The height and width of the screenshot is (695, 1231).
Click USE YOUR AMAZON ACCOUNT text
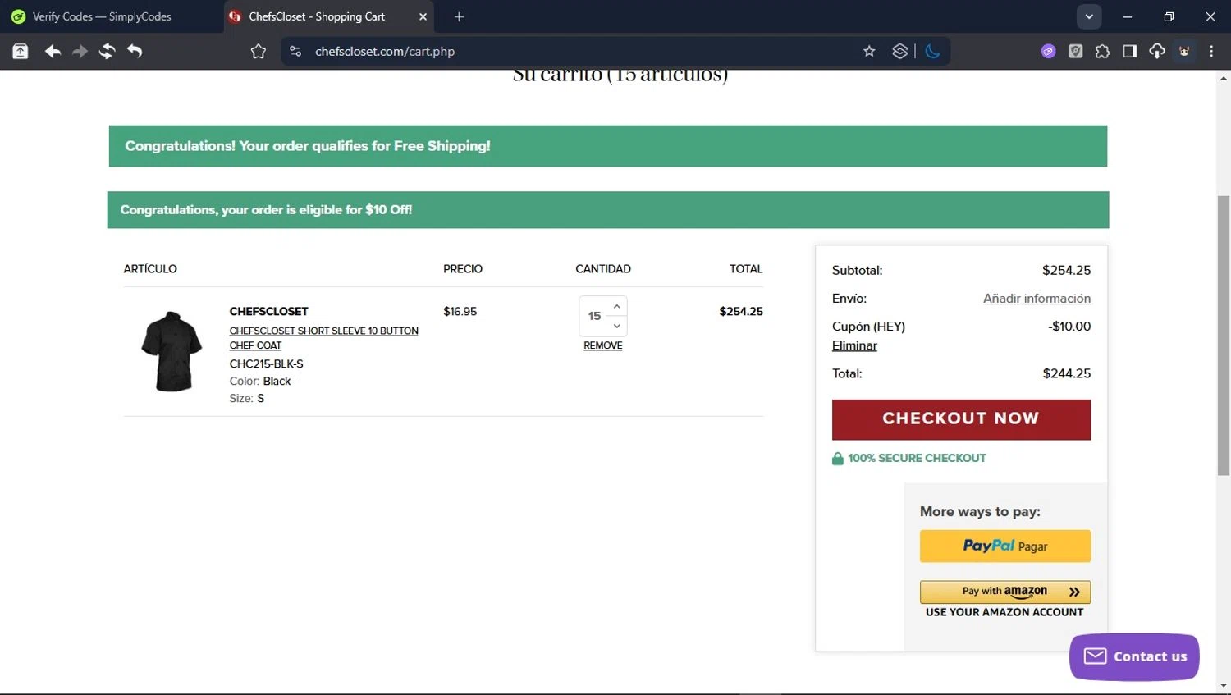pyautogui.click(x=1004, y=612)
